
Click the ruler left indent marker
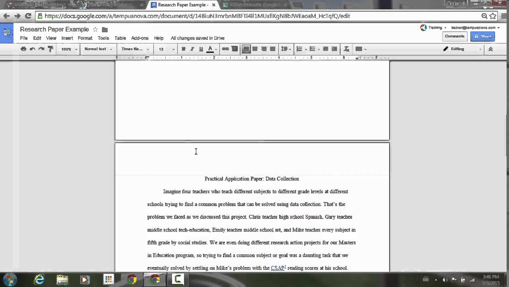tap(147, 58)
